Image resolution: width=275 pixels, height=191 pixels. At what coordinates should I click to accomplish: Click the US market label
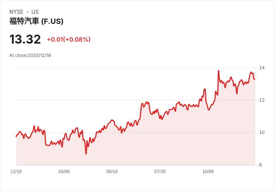pos(35,12)
